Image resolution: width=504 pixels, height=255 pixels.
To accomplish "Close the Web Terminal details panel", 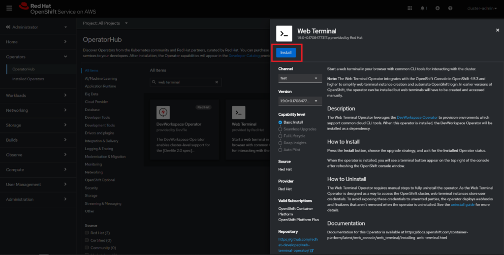I will click(498, 30).
